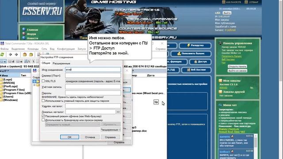Image resolution: width=283 pixels, height=159 pixels.
Task: Click OK in FTP connection dialog
Action: [69, 137]
